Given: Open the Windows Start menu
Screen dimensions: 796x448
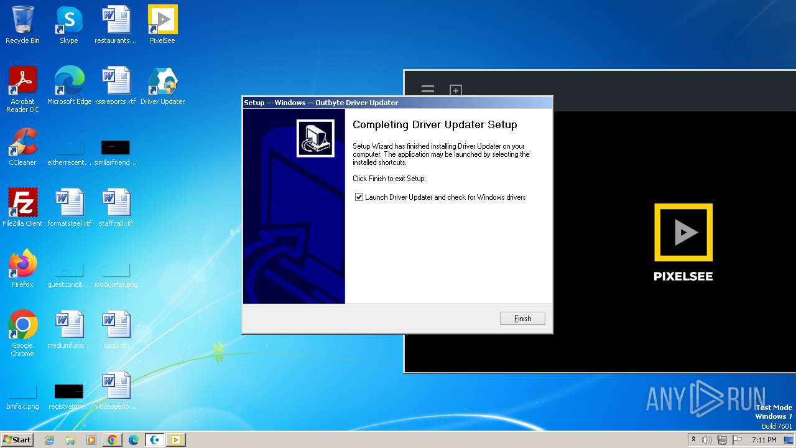Looking at the screenshot, I should (x=17, y=439).
